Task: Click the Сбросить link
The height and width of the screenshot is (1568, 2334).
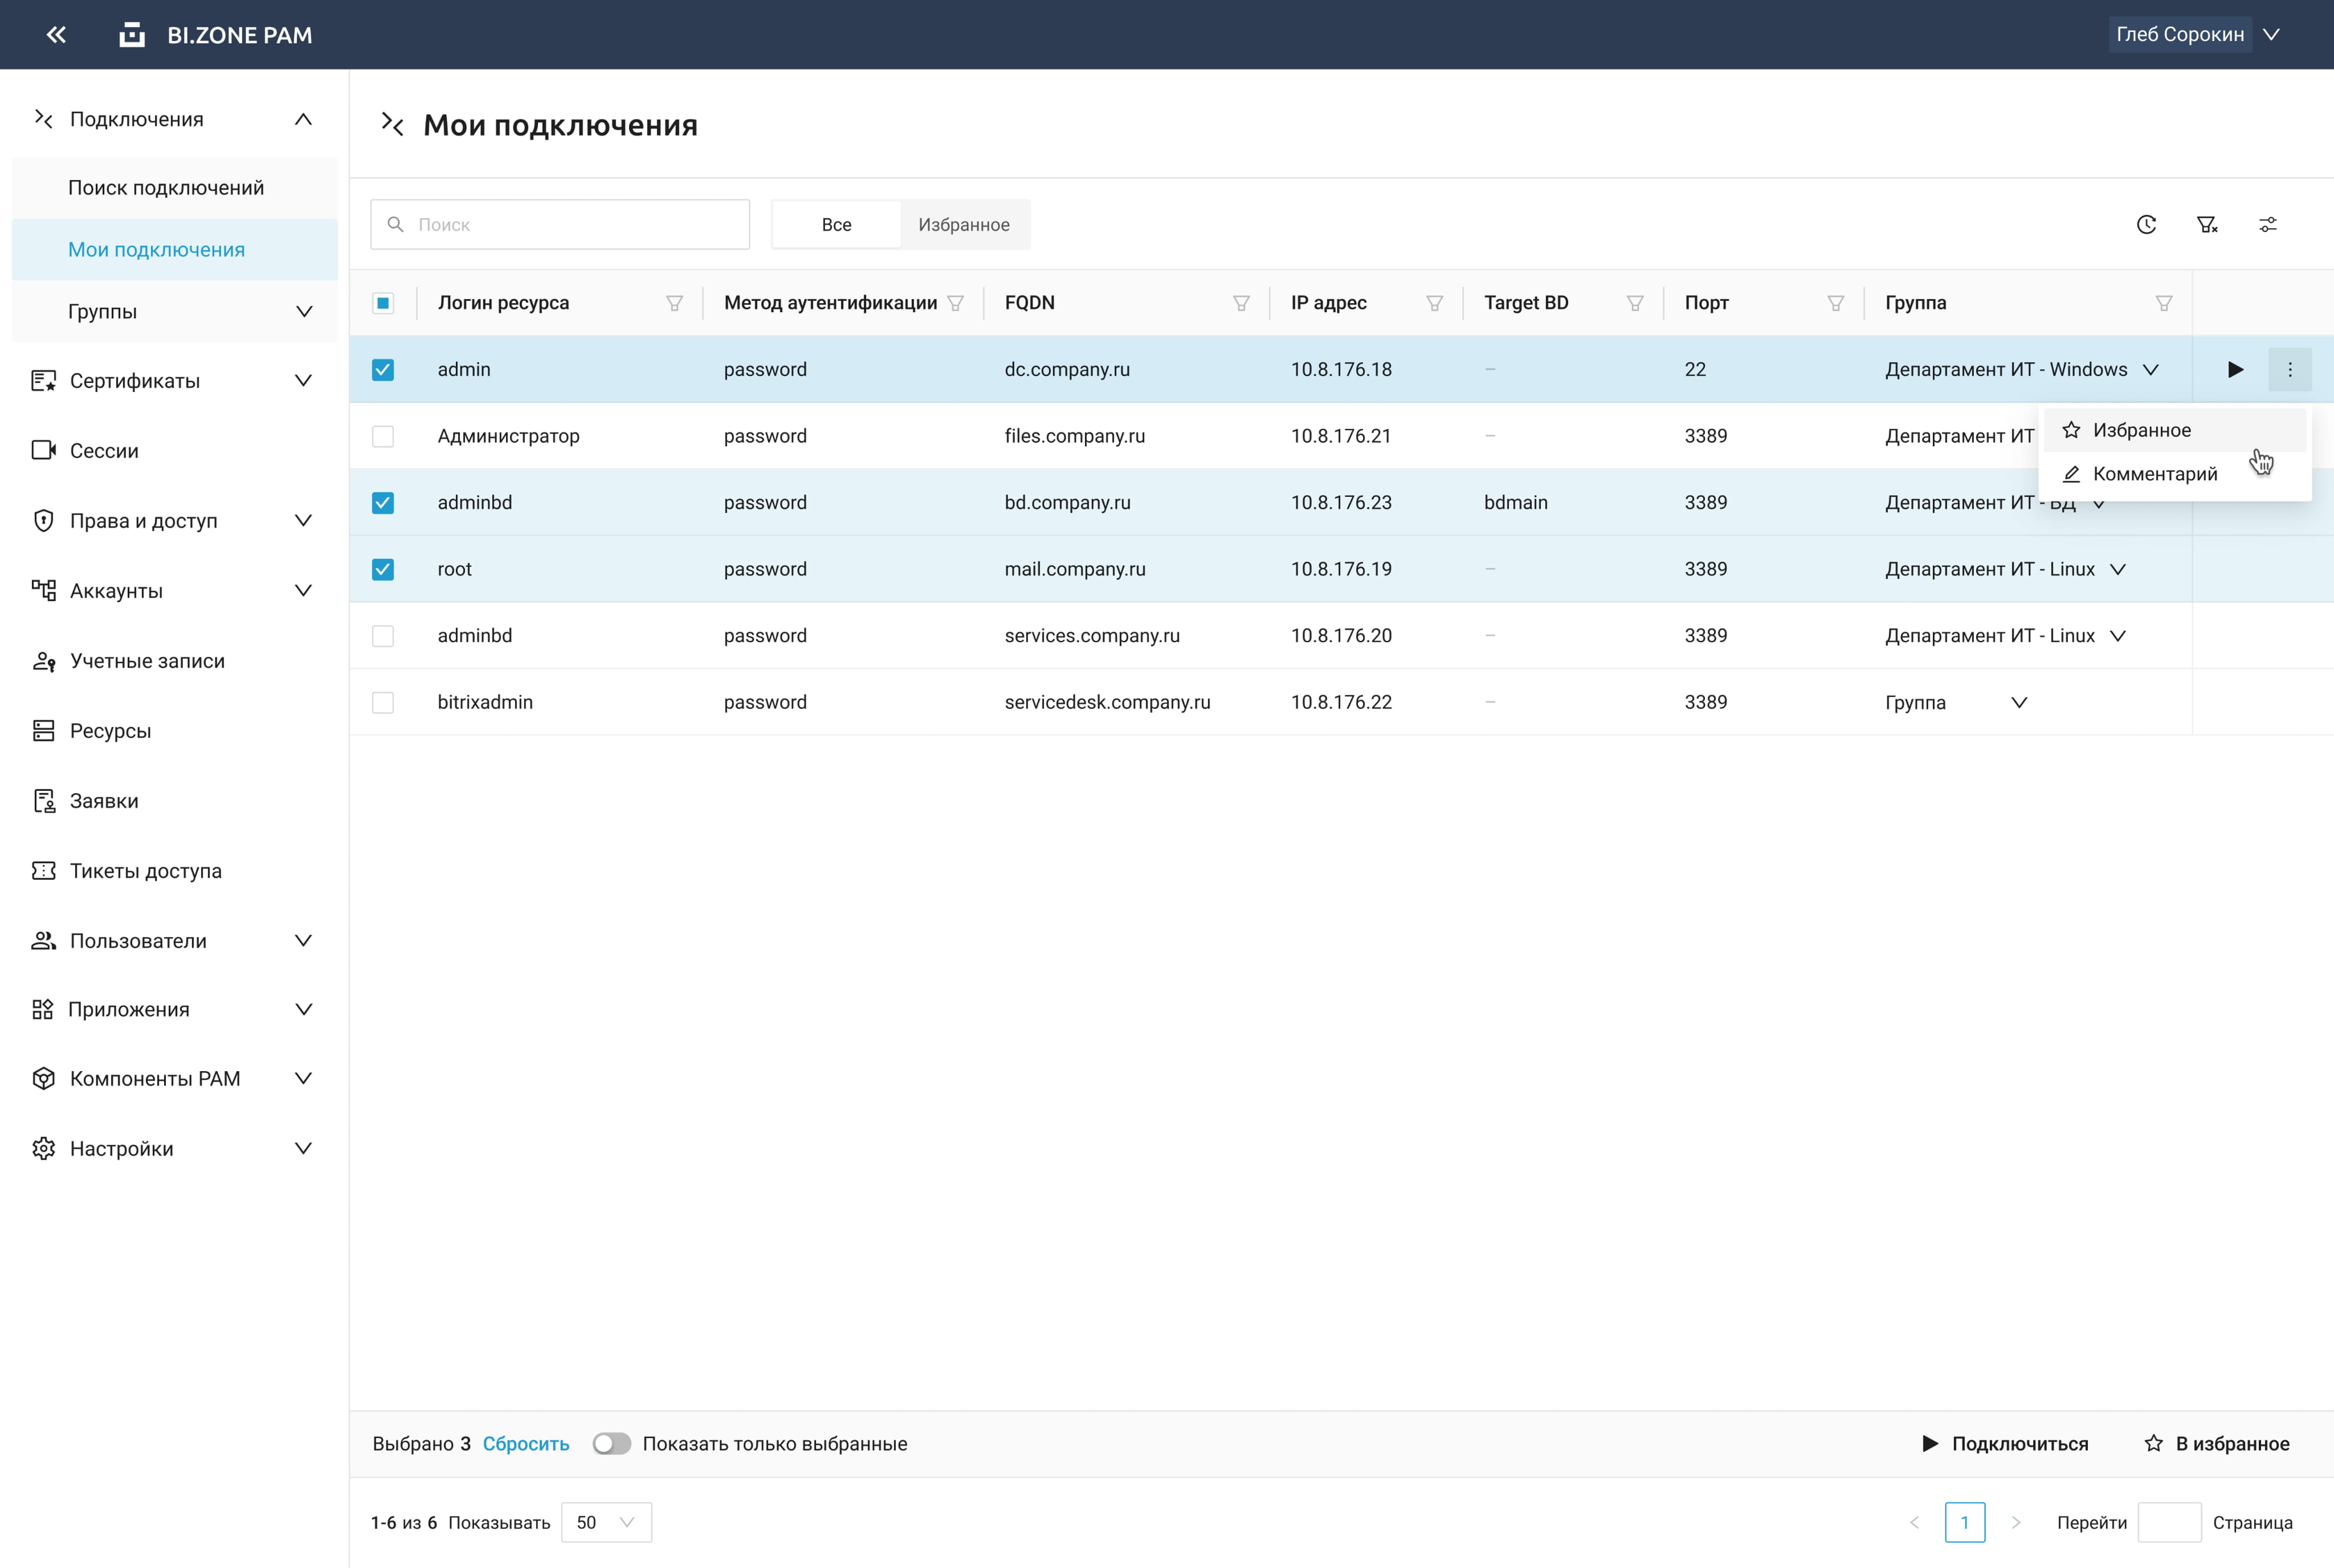Action: click(526, 1444)
